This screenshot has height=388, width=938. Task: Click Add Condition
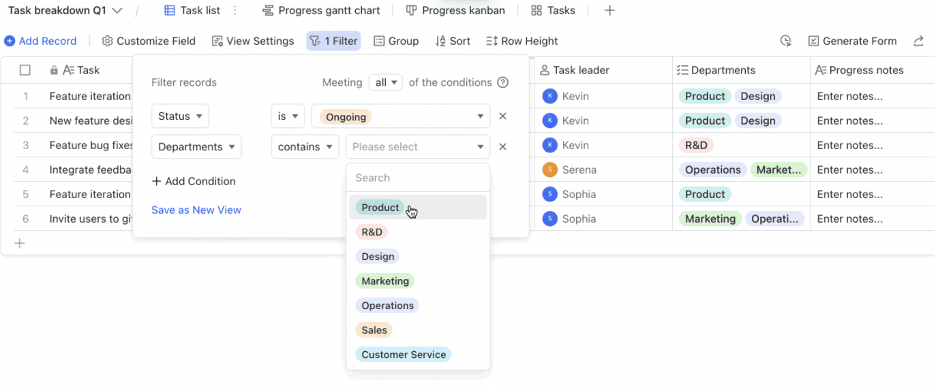(194, 181)
